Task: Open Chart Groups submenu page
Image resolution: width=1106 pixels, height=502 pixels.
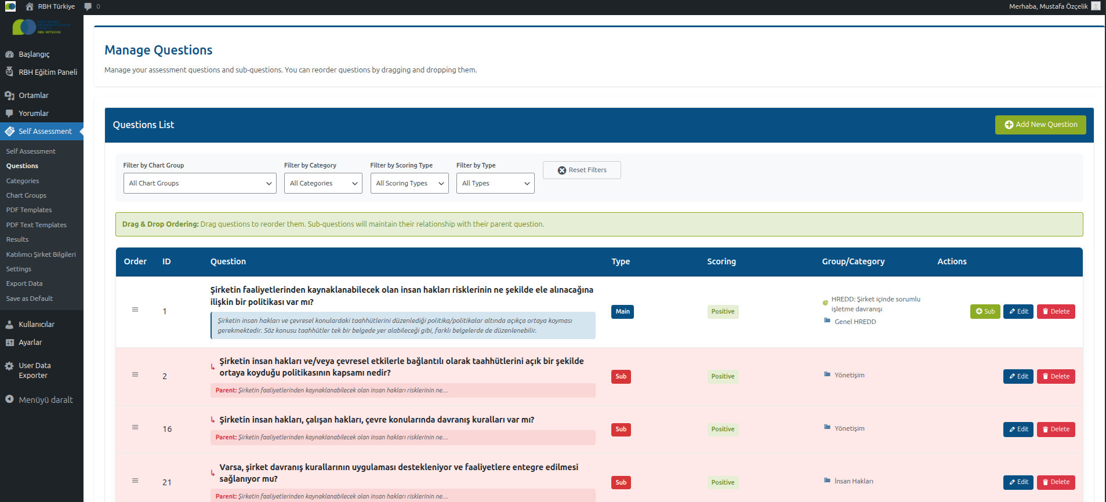Action: click(26, 195)
